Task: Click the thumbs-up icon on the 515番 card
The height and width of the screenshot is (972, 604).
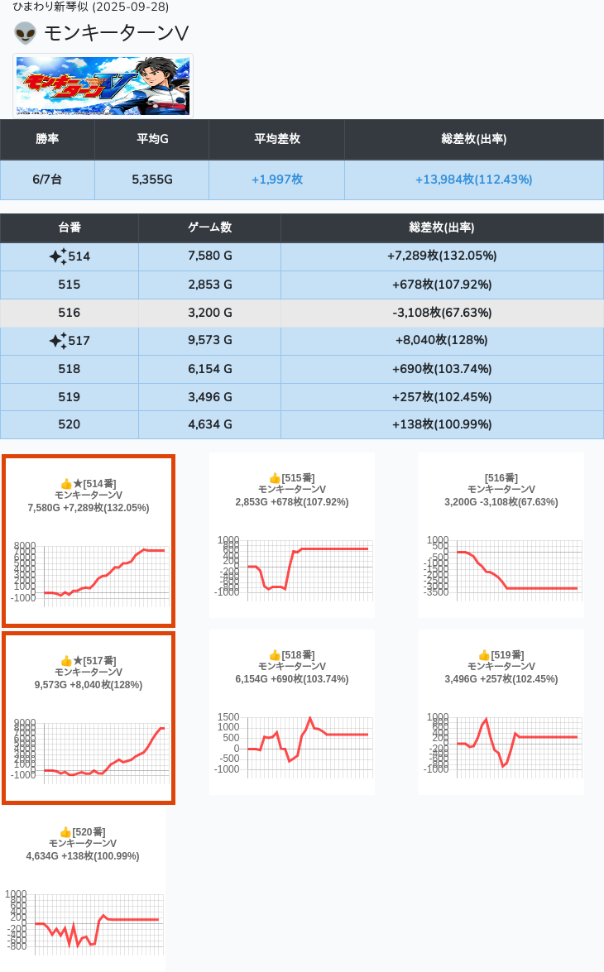Action: (275, 478)
